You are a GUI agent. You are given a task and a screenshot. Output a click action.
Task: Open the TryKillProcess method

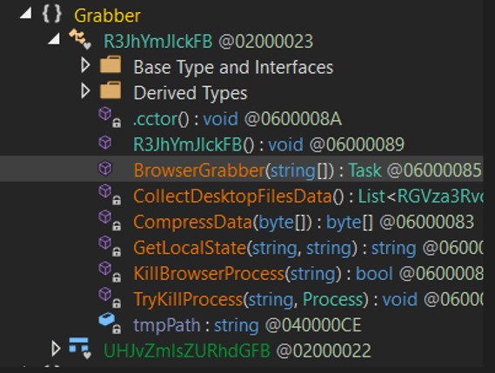point(308,299)
